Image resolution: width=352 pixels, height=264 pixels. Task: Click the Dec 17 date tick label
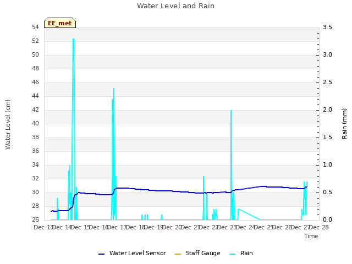tap(118, 227)
